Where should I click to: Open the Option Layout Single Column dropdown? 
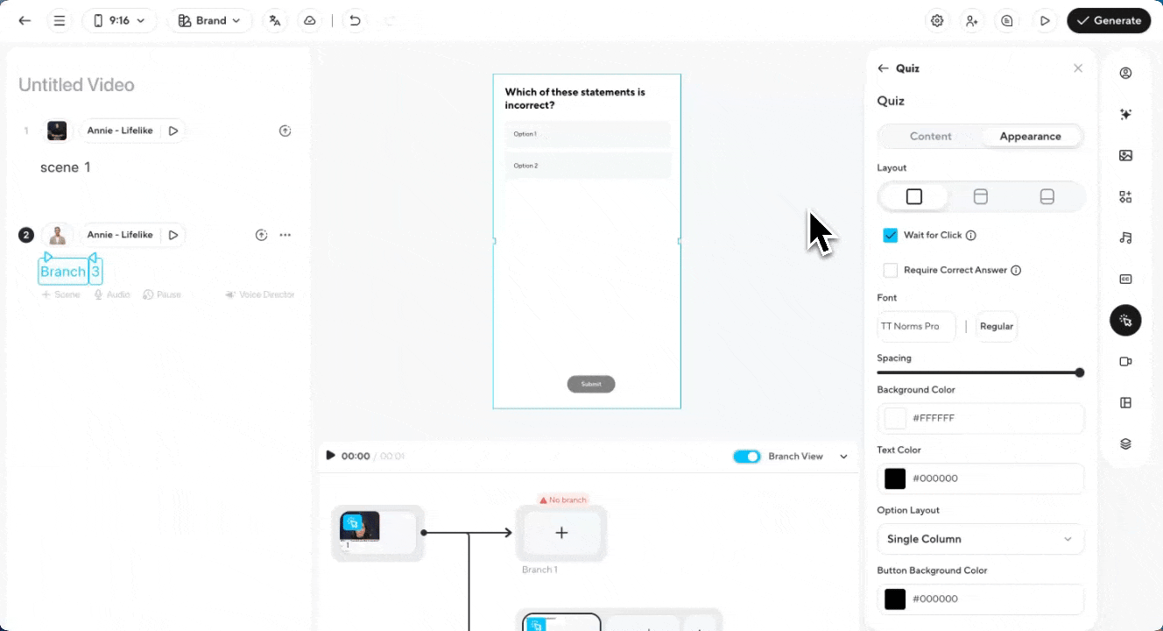point(980,539)
